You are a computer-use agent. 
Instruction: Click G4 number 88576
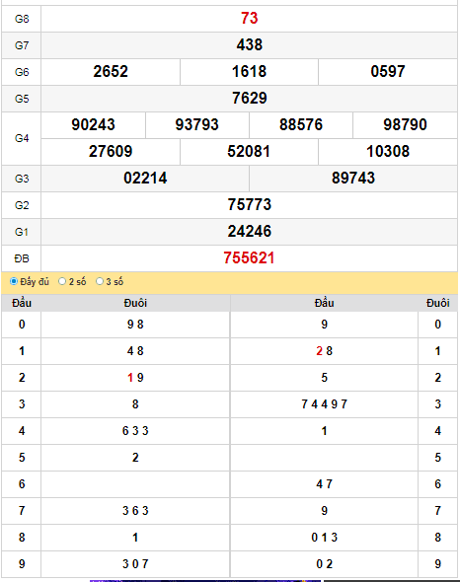[301, 124]
